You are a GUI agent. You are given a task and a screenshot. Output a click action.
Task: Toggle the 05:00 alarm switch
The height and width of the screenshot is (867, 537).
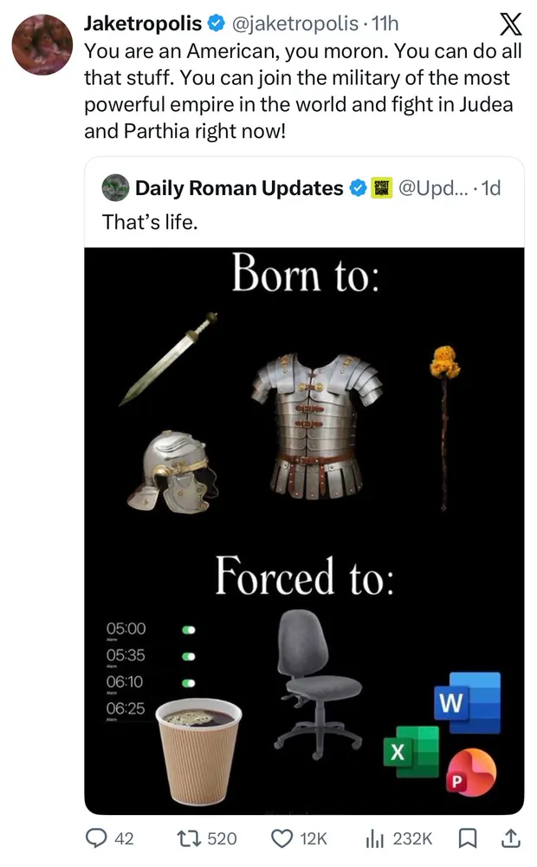(189, 629)
